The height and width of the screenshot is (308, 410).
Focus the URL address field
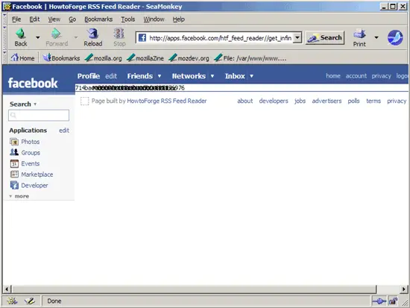[220, 38]
